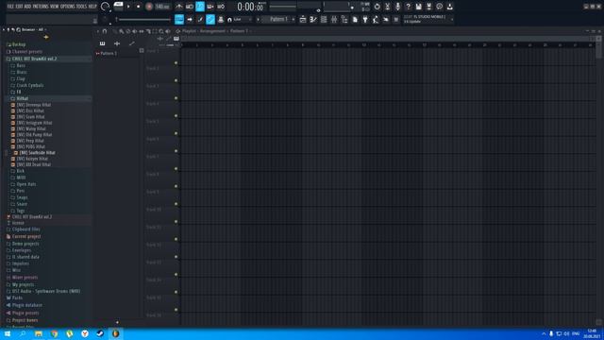Screen dimensions: 604x340
Task: Select the Seafloide Hihat sample
Action: click(37, 153)
